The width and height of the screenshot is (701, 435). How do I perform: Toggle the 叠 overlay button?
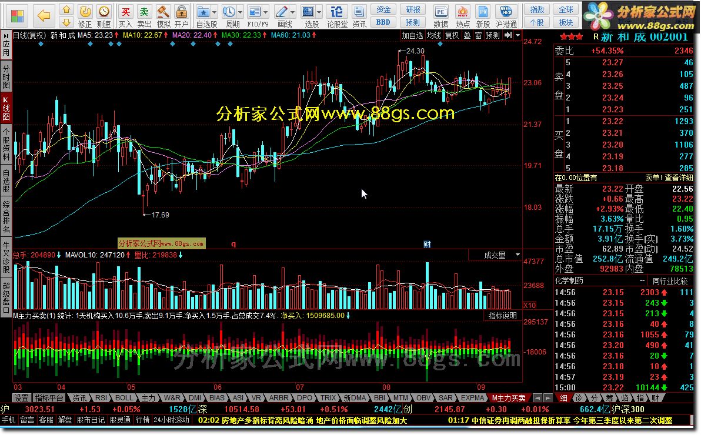467,35
